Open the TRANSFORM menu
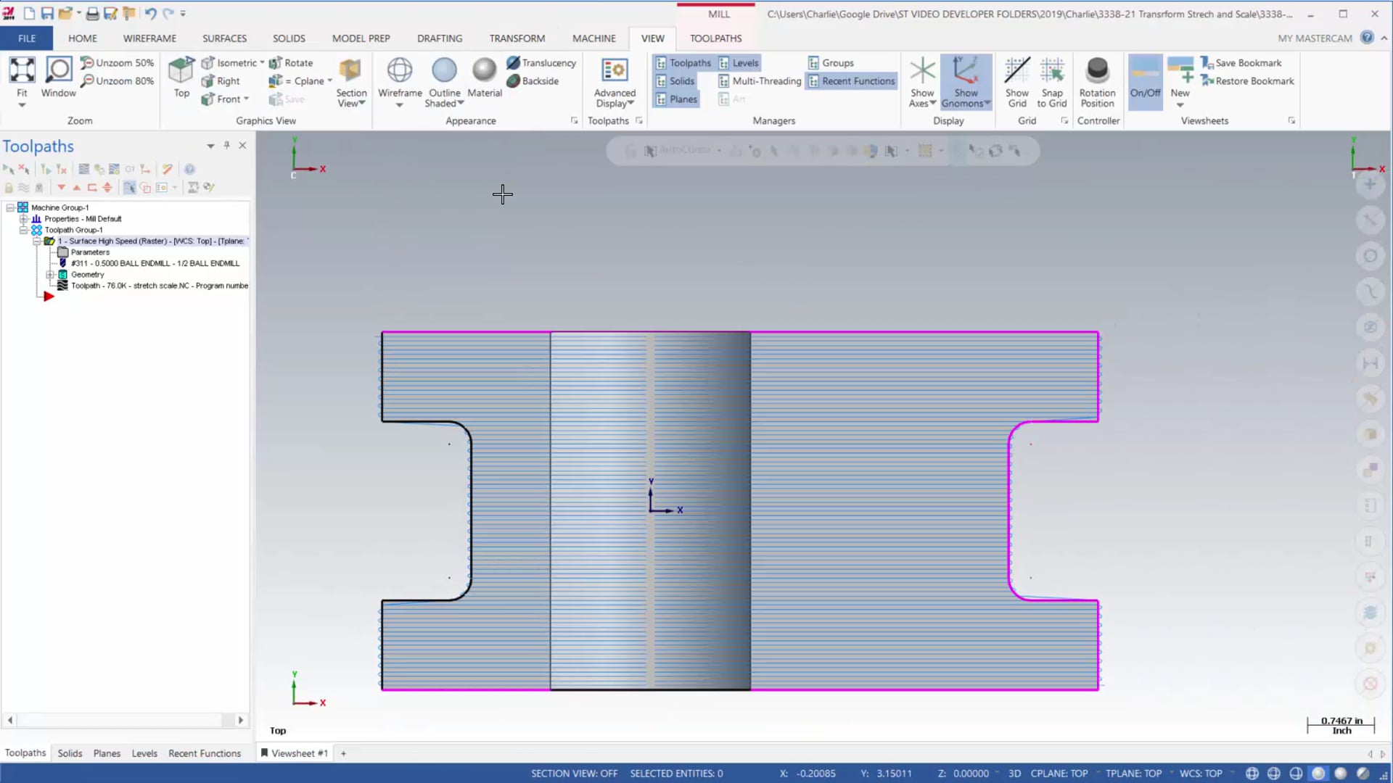 [x=517, y=38]
